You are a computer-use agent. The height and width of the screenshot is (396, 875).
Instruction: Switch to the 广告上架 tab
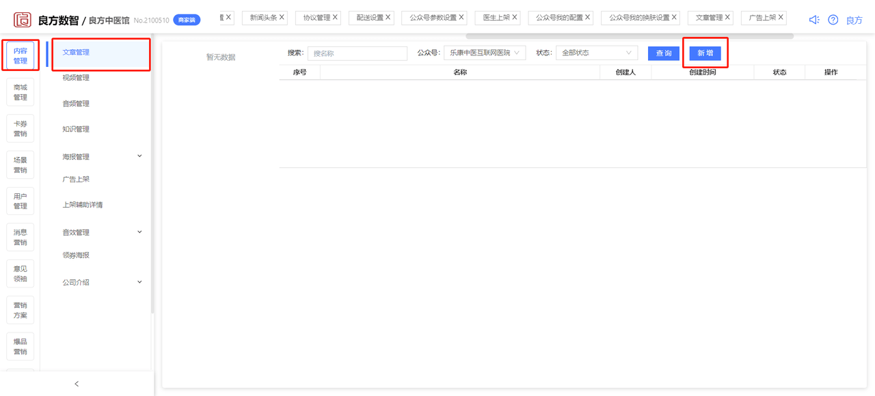pyautogui.click(x=762, y=18)
